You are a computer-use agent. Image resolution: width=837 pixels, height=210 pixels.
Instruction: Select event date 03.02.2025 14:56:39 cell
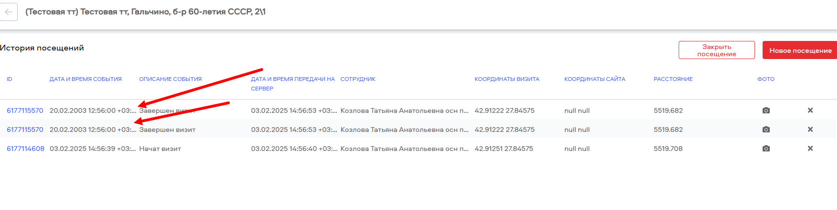(x=93, y=149)
